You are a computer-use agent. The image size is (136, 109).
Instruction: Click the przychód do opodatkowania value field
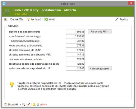(75, 32)
